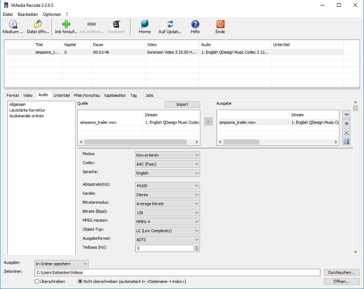The image size is (364, 289).
Task: Remove audio stream with minus icon
Action: [x=346, y=115]
